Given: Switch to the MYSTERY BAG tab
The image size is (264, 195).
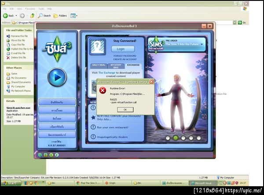Looking at the screenshot, I should [x=116, y=66].
